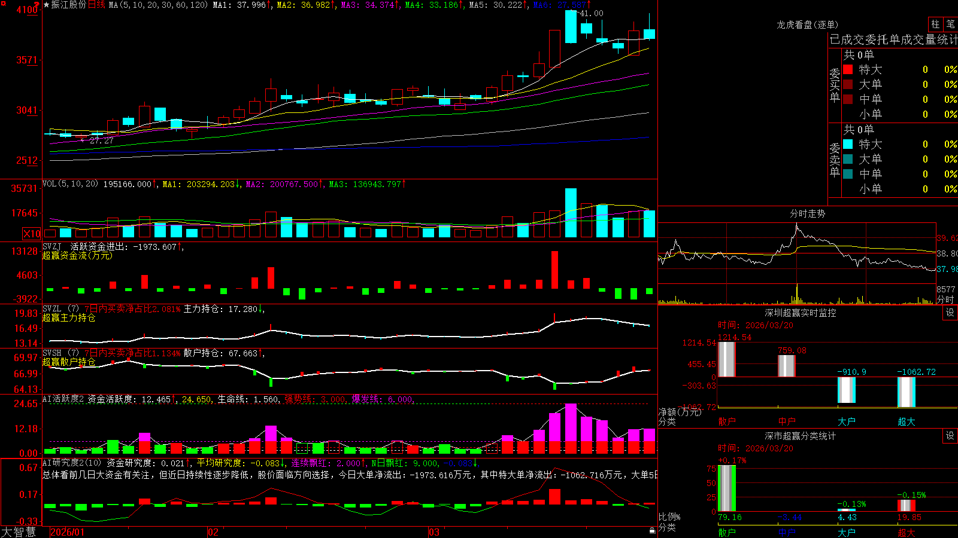The height and width of the screenshot is (538, 958).
Task: Select the SVZJ indicator label
Action: click(52, 246)
